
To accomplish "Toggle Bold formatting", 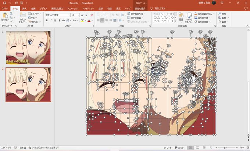I will click(47, 20).
